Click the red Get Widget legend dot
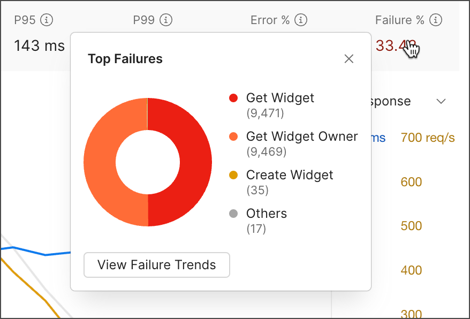 (234, 98)
